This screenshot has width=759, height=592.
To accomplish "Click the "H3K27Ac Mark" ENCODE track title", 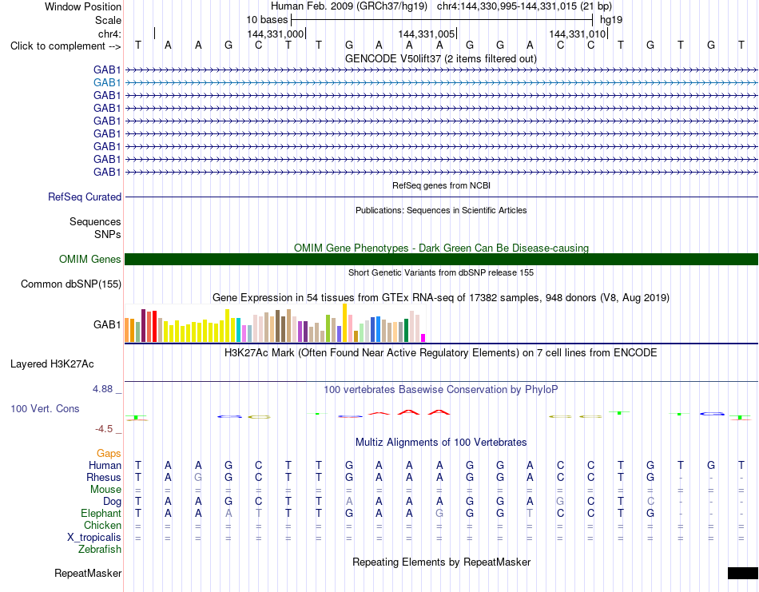I will 441,352.
